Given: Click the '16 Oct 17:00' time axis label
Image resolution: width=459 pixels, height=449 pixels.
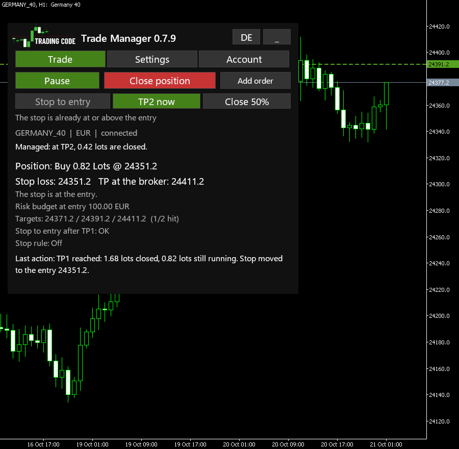Looking at the screenshot, I should (x=43, y=444).
